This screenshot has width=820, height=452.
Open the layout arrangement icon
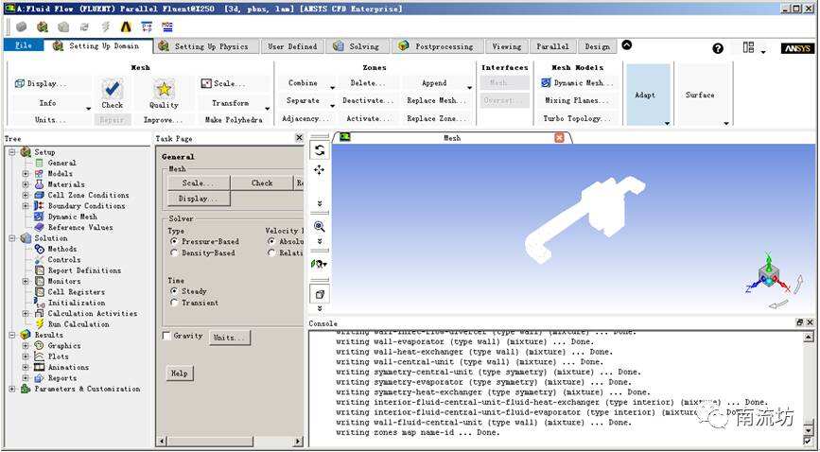coord(748,47)
